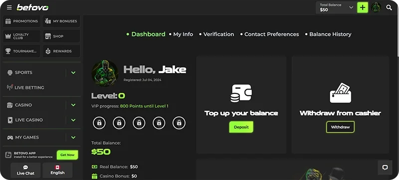Click the fourth locked level badge
Image resolution: width=399 pixels, height=180 pixels.
pyautogui.click(x=159, y=123)
